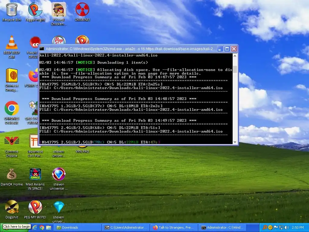Select the red radiation UKRAINE! desktop icon
The width and height of the screenshot is (309, 232).
coord(82,12)
